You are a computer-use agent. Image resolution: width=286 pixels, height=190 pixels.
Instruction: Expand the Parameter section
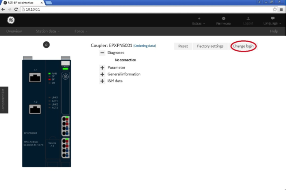pyautogui.click(x=102, y=68)
